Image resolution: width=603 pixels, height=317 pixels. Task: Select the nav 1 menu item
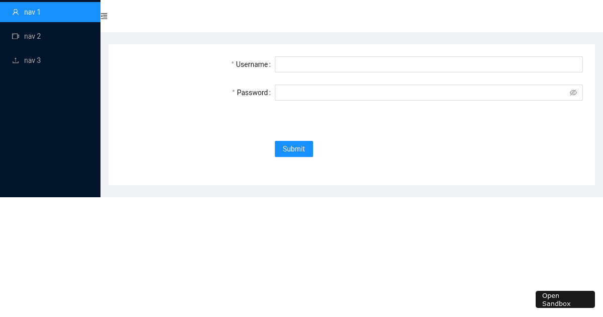[x=50, y=12]
